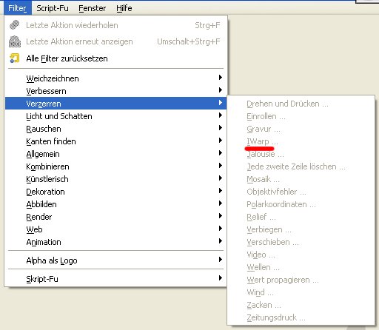The image size is (379, 330).
Task: Choose Drehen und Drücken filter
Action: tap(301, 104)
